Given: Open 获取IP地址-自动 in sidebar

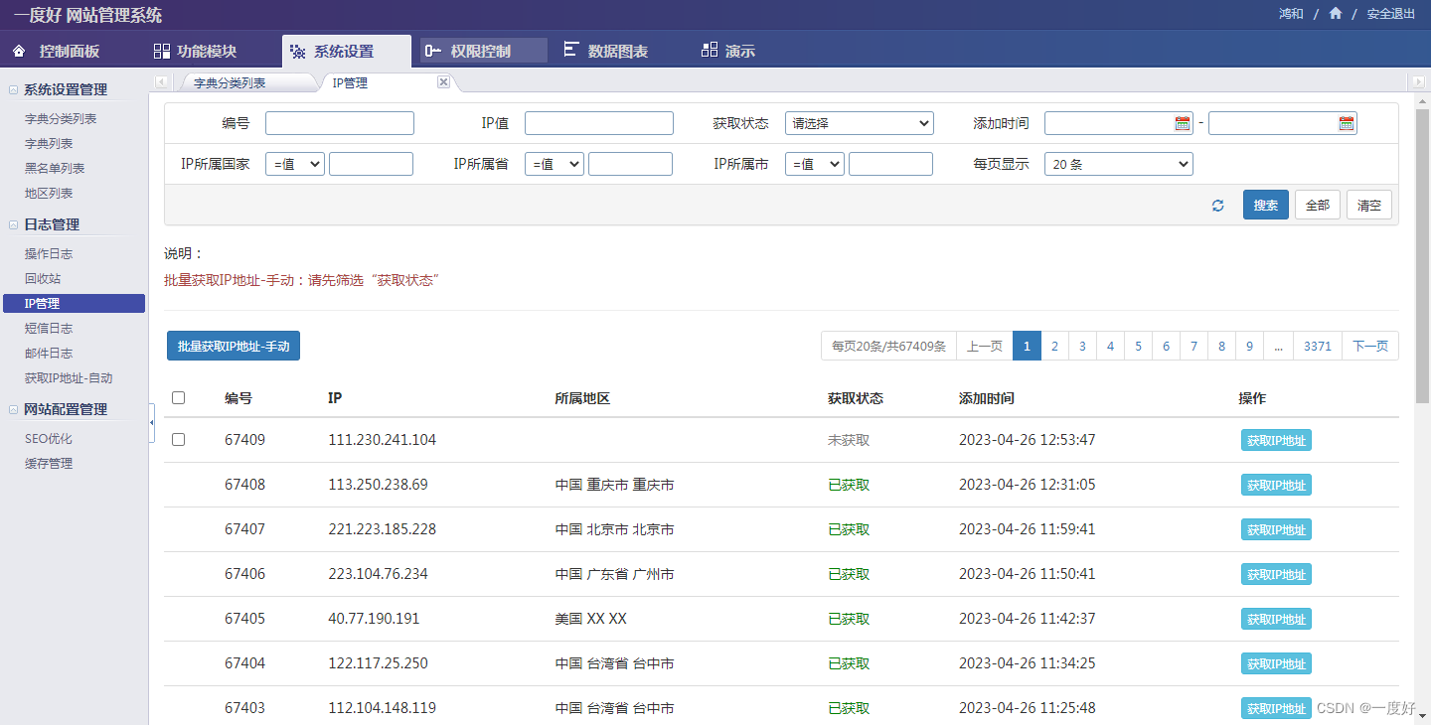Looking at the screenshot, I should [x=69, y=378].
